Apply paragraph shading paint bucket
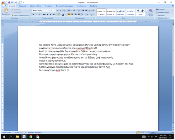The width and height of the screenshot is (175, 140). (87, 14)
